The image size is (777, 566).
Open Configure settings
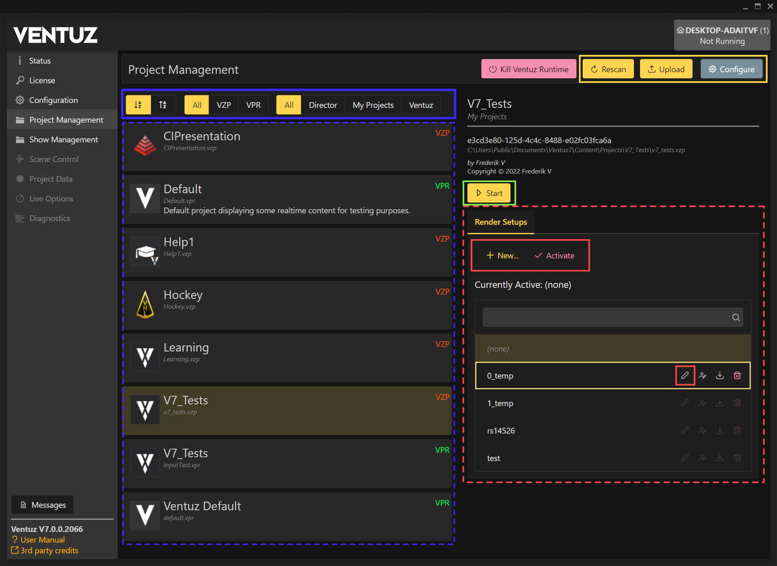(731, 68)
